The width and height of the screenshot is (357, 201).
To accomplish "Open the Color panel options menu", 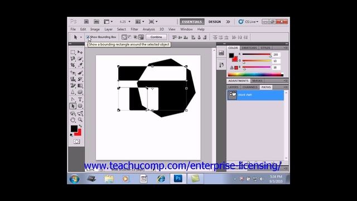I will click(286, 48).
